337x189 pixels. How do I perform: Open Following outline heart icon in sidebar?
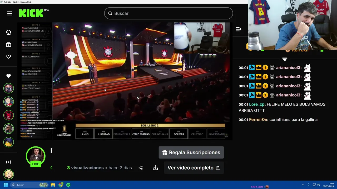click(x=9, y=57)
